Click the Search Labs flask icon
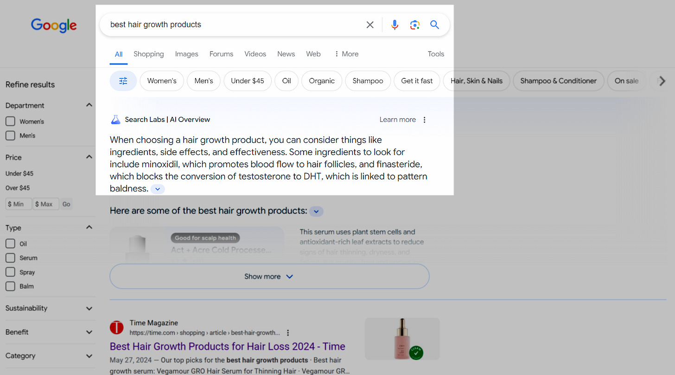The height and width of the screenshot is (375, 675). coord(115,119)
